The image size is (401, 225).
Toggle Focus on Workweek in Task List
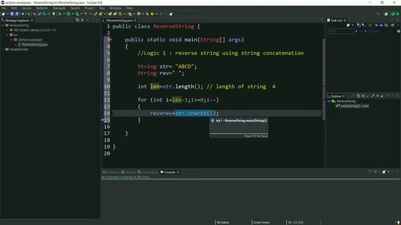(x=370, y=25)
